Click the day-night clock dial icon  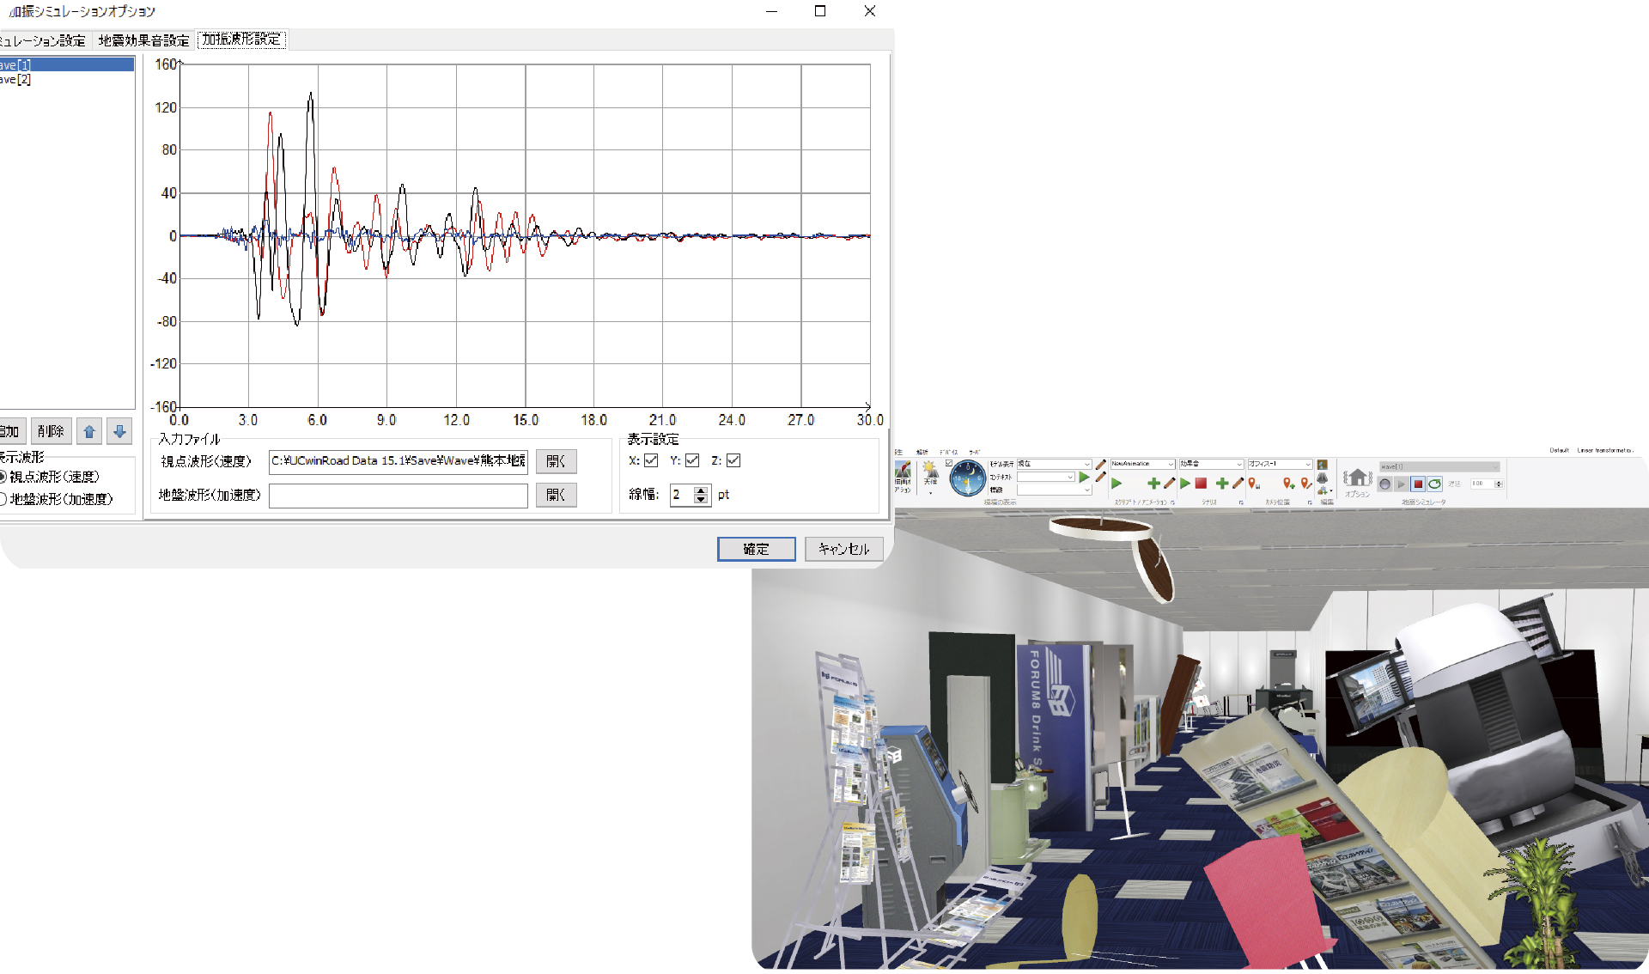(x=967, y=478)
